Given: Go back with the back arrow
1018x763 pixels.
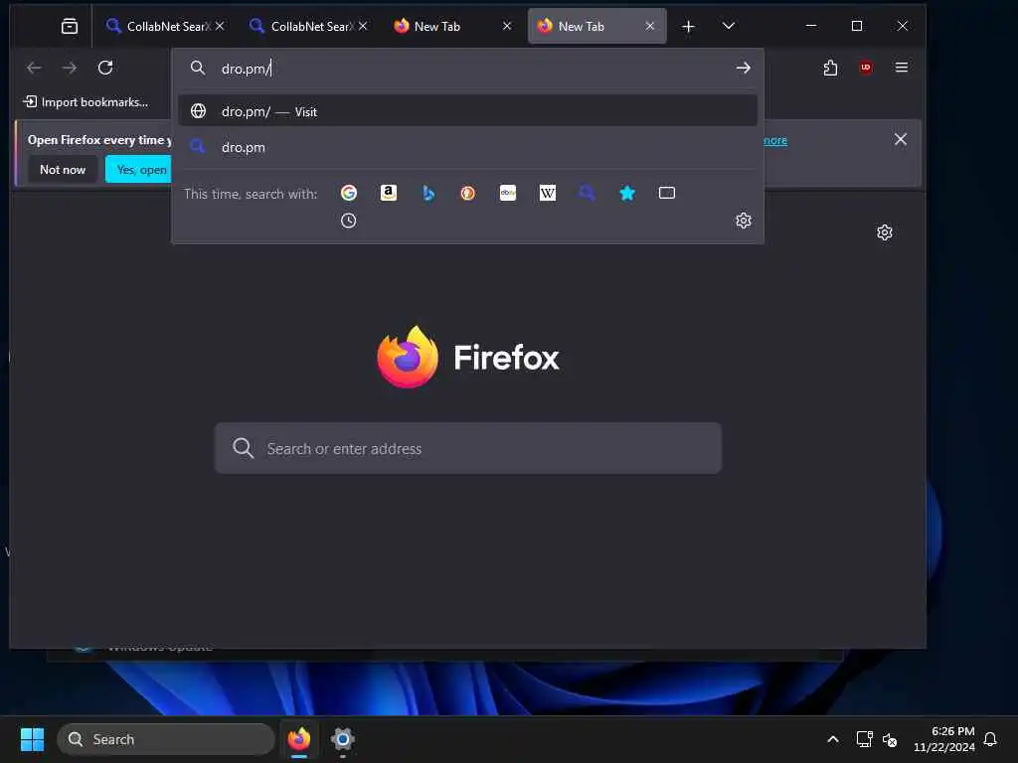Looking at the screenshot, I should pyautogui.click(x=34, y=68).
